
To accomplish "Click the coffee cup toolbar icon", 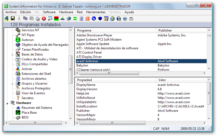I will tap(131, 19).
